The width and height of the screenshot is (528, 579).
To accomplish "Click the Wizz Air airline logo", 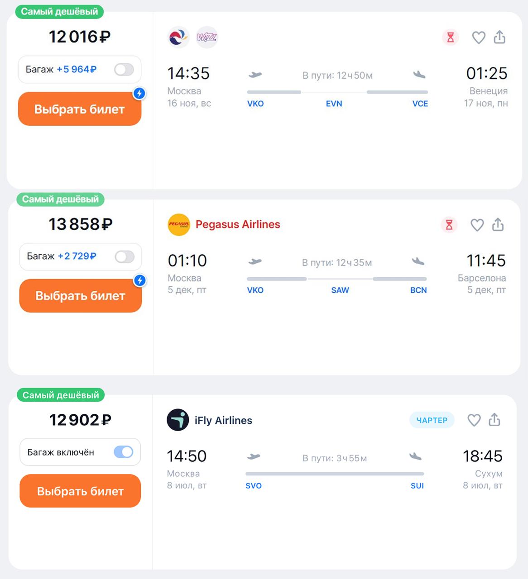I will (x=207, y=37).
